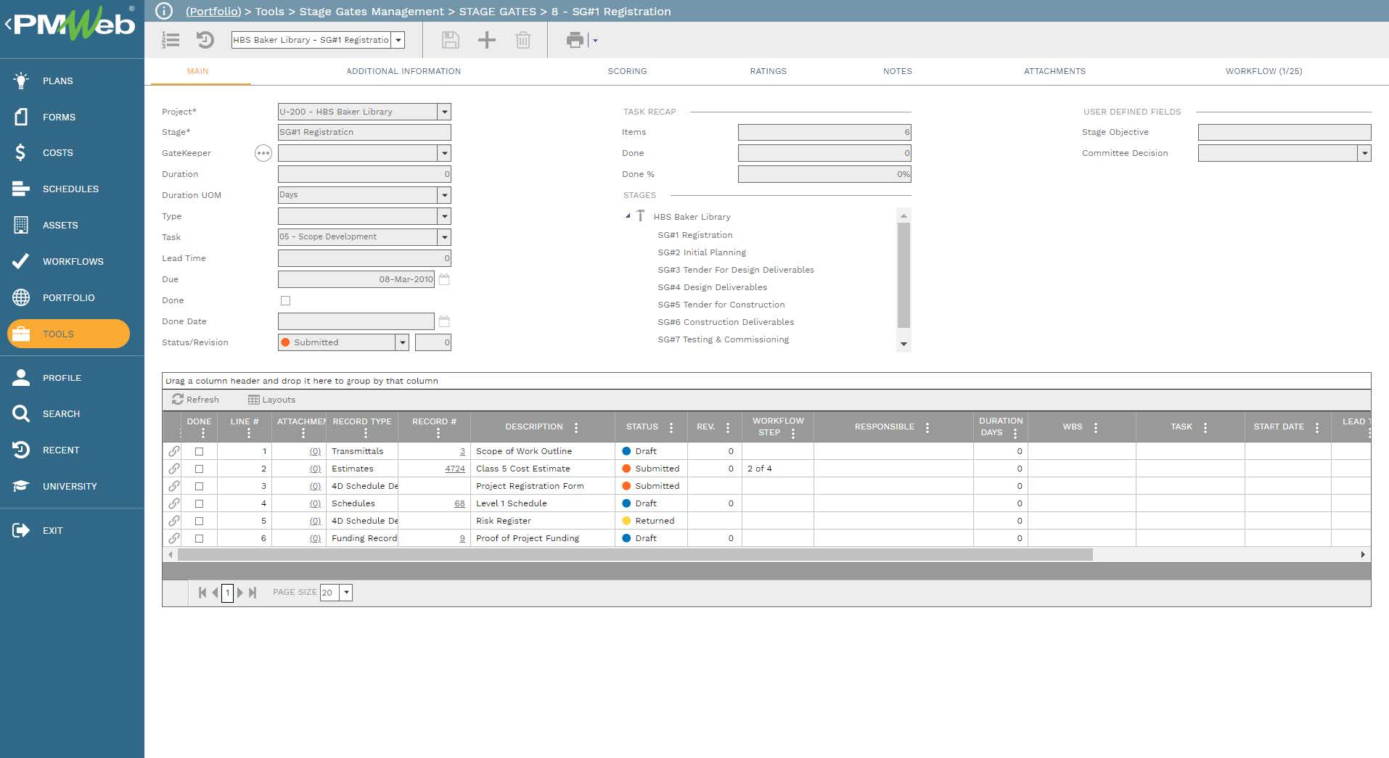Expand the Committee Decision dropdown

(1364, 153)
